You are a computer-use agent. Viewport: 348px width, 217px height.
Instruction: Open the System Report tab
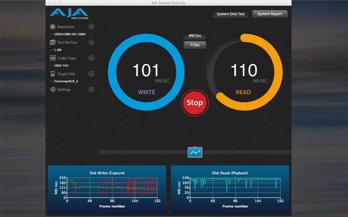point(270,14)
